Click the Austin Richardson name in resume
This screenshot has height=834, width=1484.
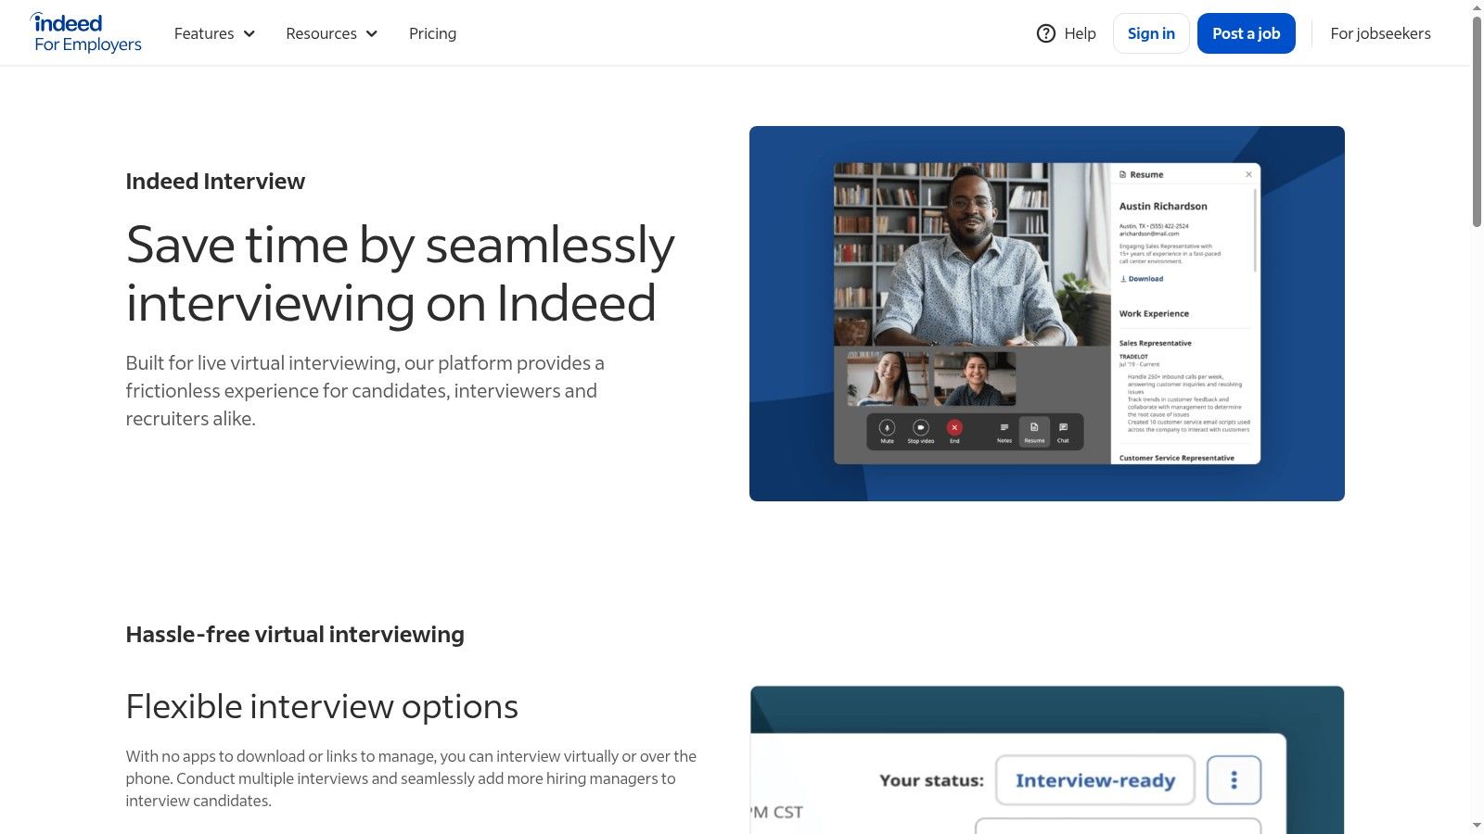point(1163,206)
